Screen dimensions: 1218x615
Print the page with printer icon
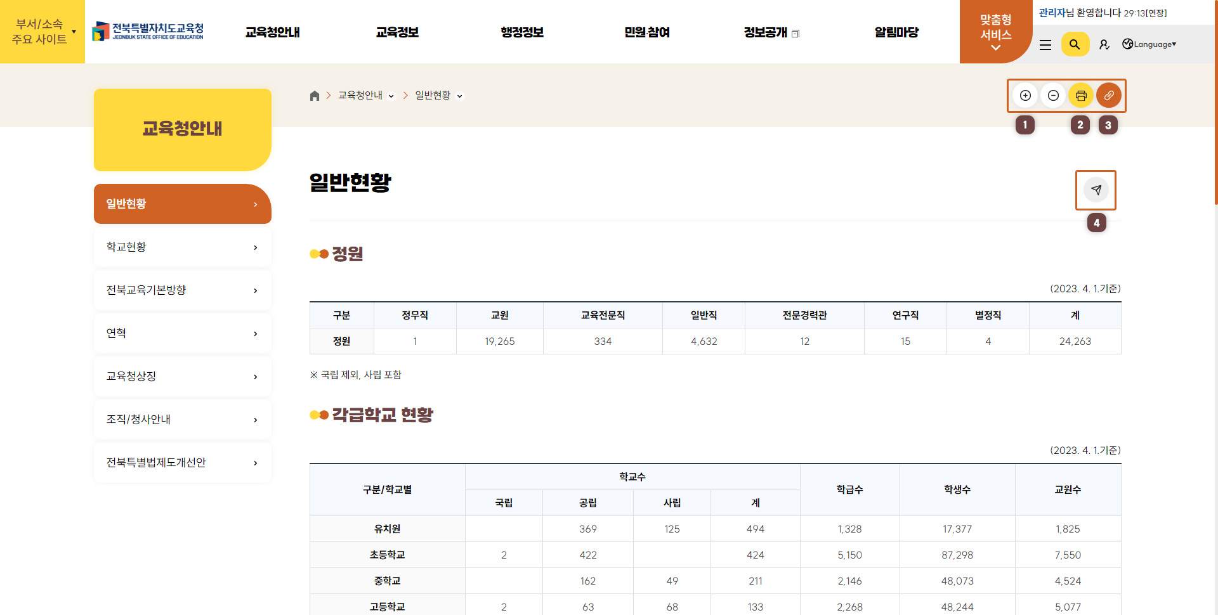click(1081, 96)
